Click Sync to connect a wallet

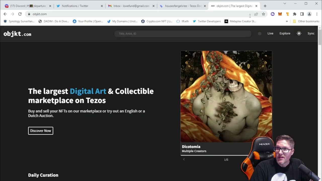pyautogui.click(x=311, y=33)
